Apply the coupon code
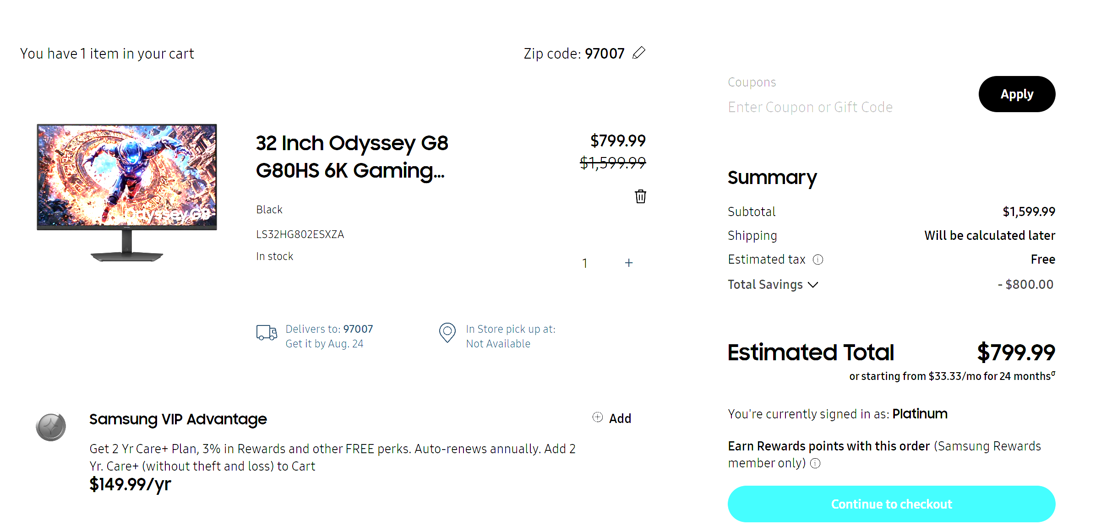 click(1017, 94)
